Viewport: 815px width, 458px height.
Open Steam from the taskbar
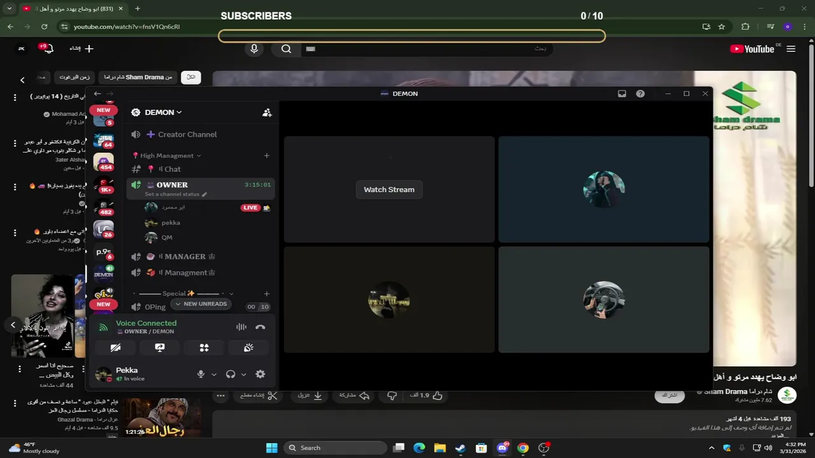pos(460,448)
